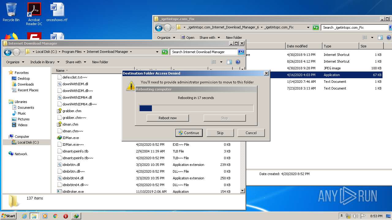
Task: Refresh the Internet Download Manager folder view
Action: (x=165, y=52)
